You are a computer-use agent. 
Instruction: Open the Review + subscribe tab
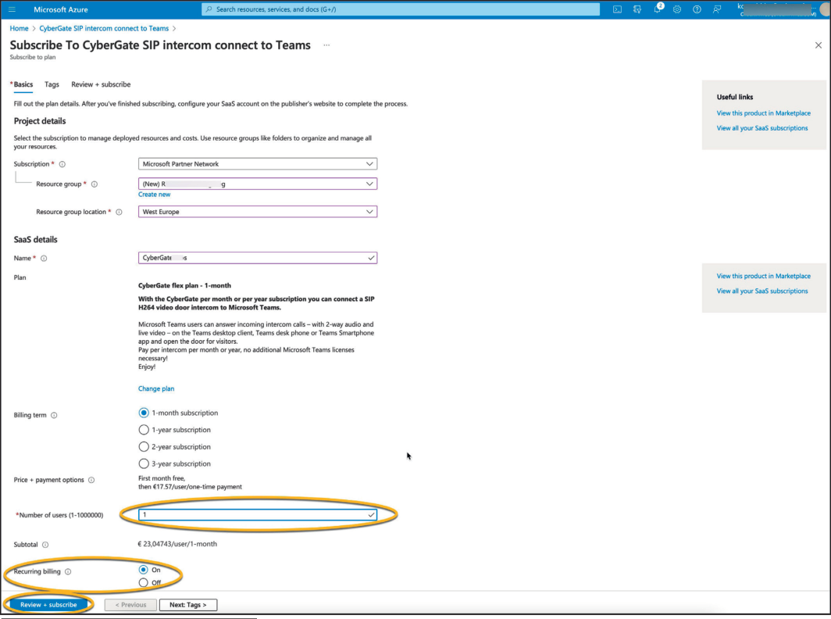pos(100,84)
